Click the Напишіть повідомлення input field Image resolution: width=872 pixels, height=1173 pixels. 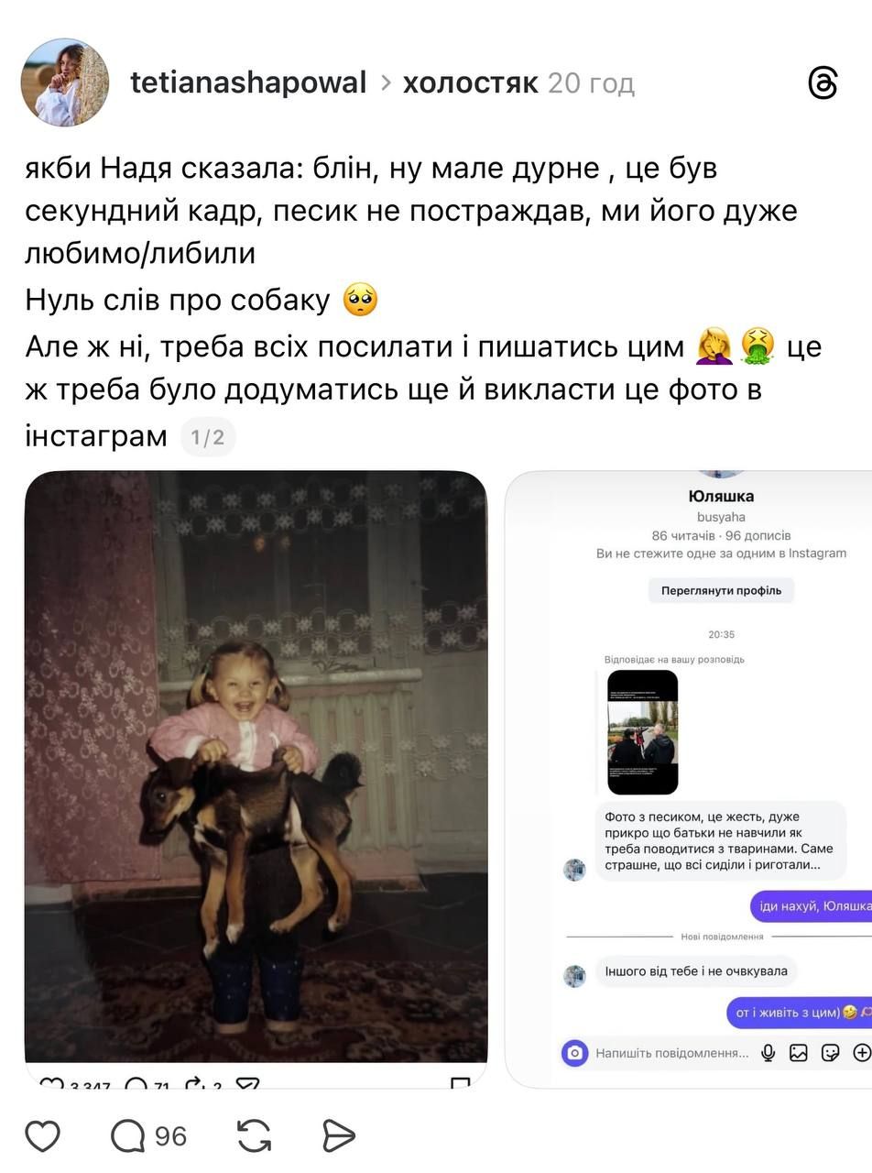tap(671, 1053)
